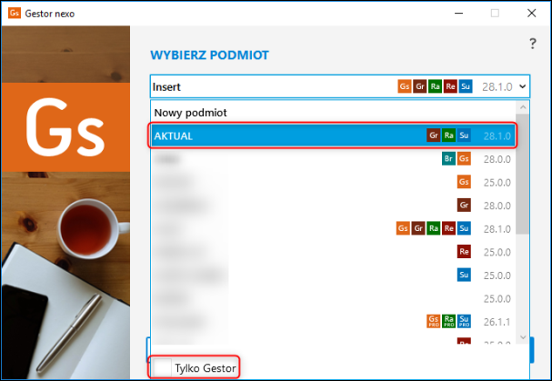The width and height of the screenshot is (552, 381).
Task: Click the lone Su badge in 25.0.0 row
Action: 464,275
